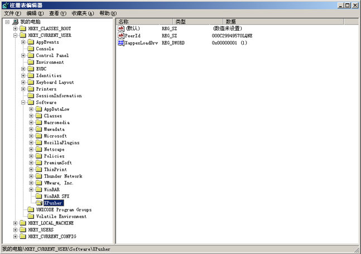Click the Classes folder icon
361x254 pixels.
pos(38,116)
